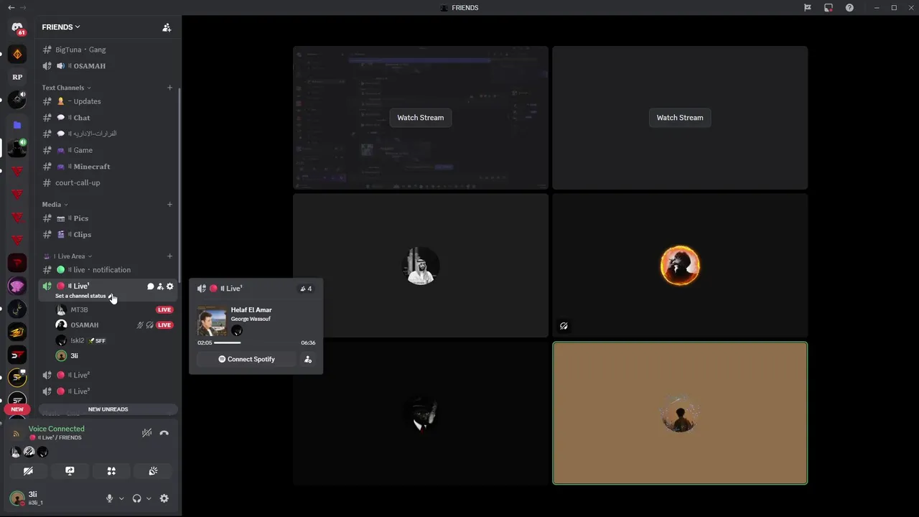Open the pink diamond server icon
This screenshot has width=919, height=517.
pyautogui.click(x=17, y=286)
